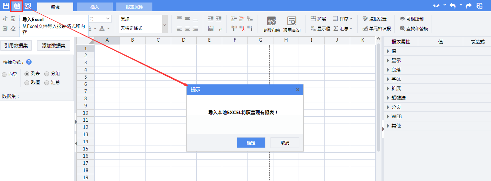Click 取消 in the import dialog
This screenshot has height=181, width=491.
pos(285,143)
